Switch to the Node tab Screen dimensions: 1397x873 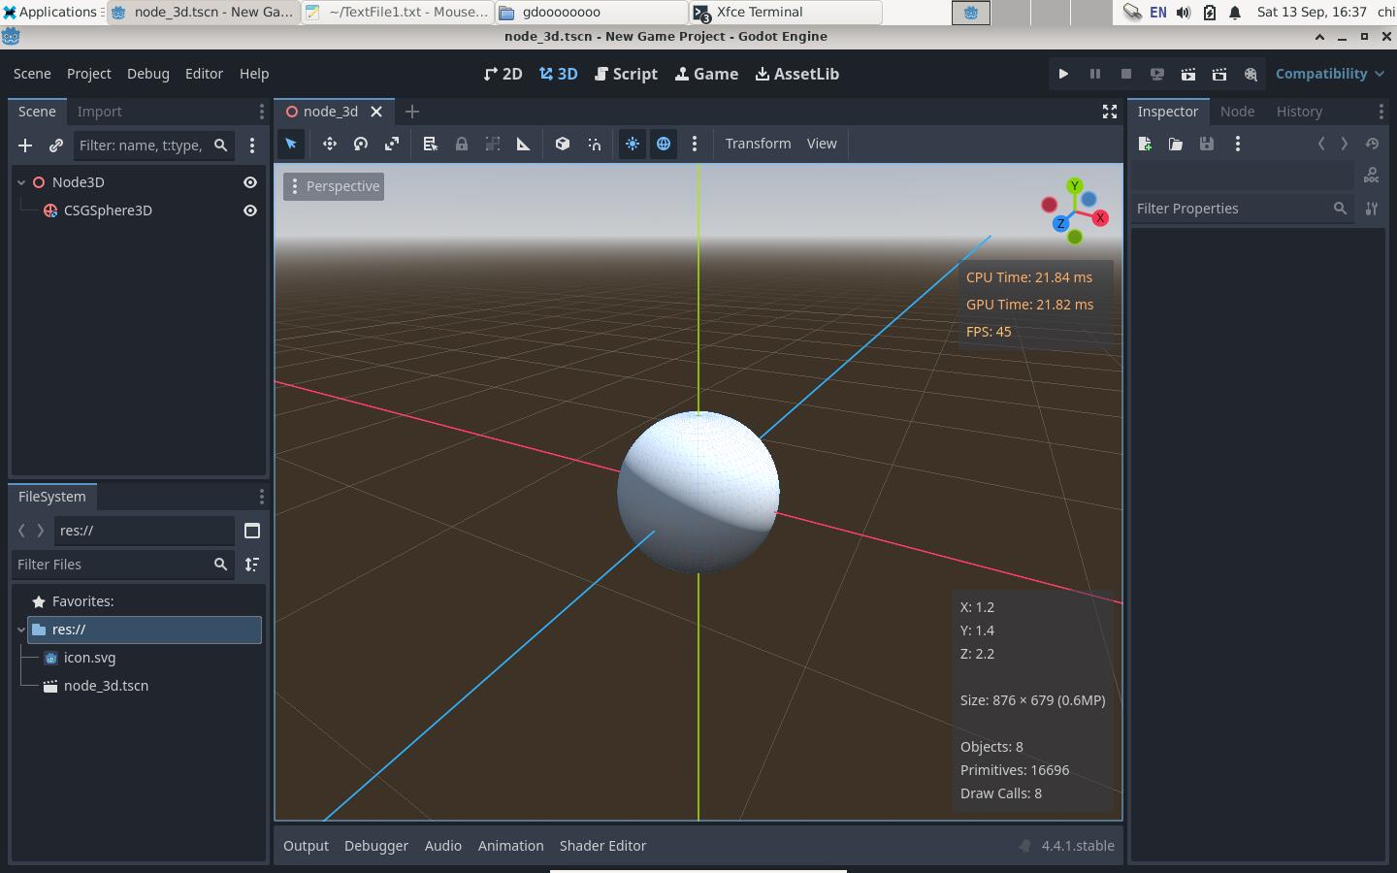[1237, 112]
